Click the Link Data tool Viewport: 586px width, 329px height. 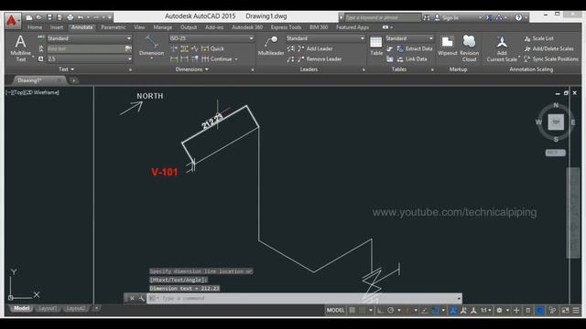pos(412,58)
